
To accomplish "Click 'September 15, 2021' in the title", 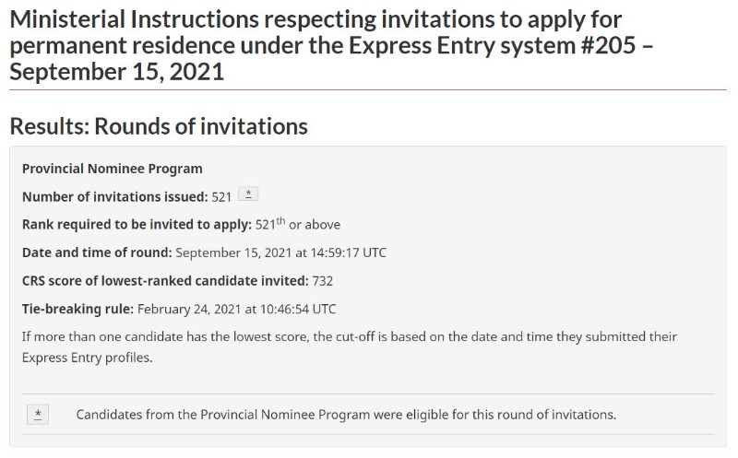I will [117, 72].
